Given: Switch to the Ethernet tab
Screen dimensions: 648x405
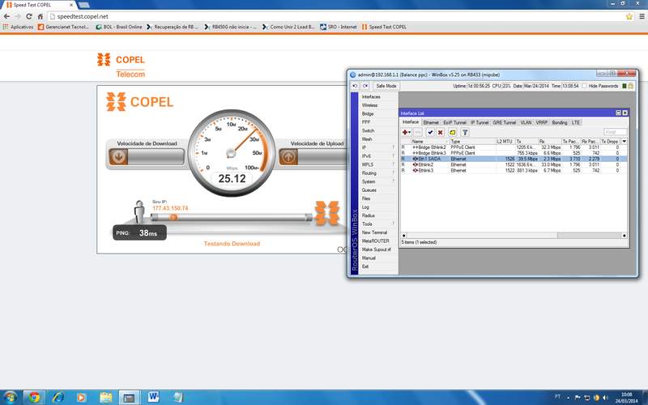Looking at the screenshot, I should point(431,122).
